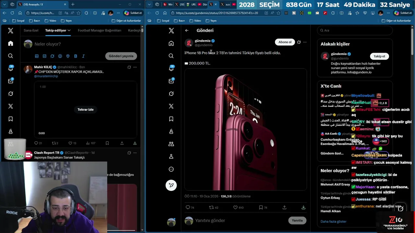
Task: Like the iPhone 18 Pro Max post
Action: tap(236, 207)
